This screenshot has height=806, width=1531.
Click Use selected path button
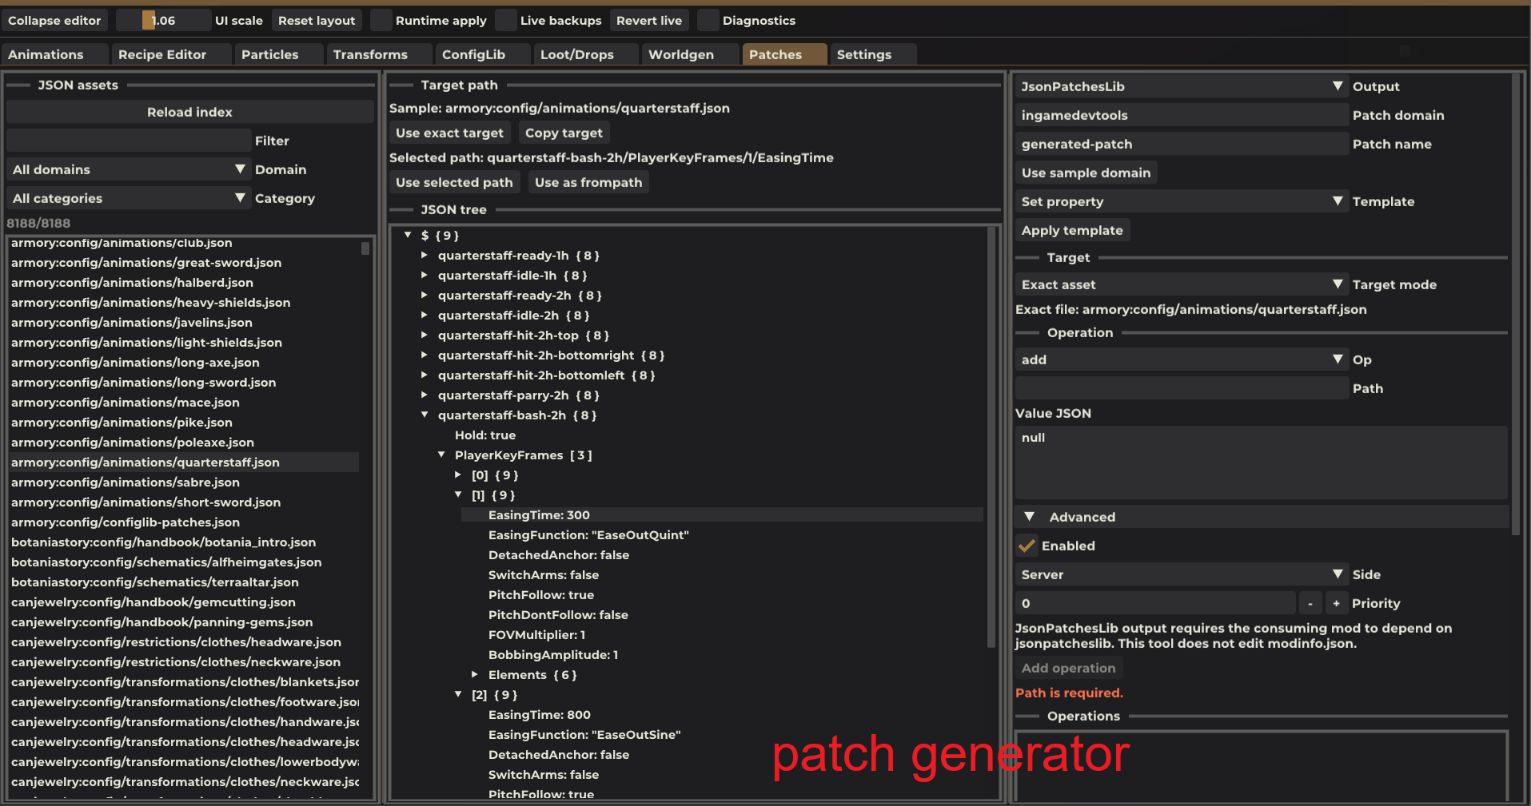[x=454, y=182]
